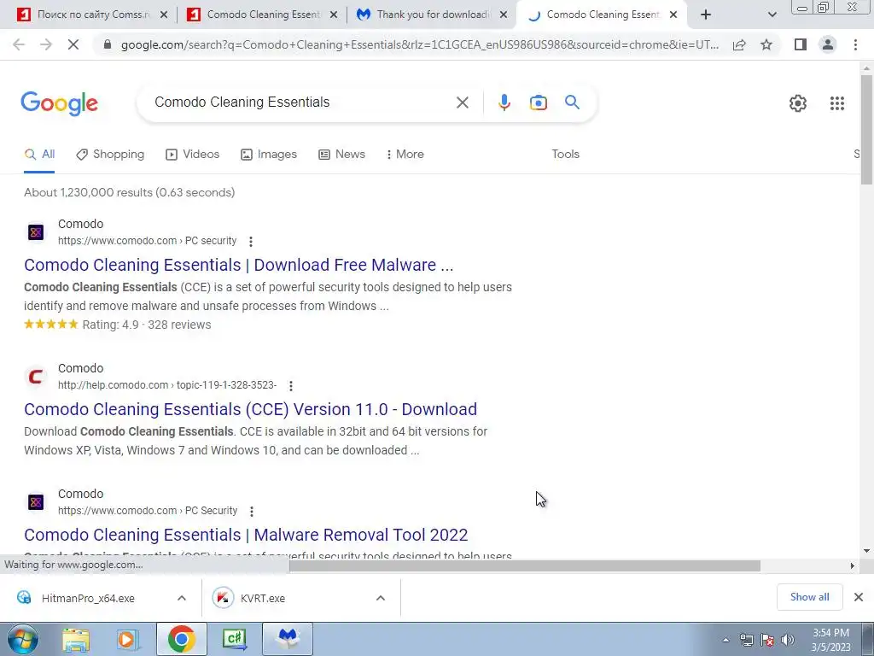Open Malwarebytes taskbar icon
The width and height of the screenshot is (874, 656).
pos(288,639)
